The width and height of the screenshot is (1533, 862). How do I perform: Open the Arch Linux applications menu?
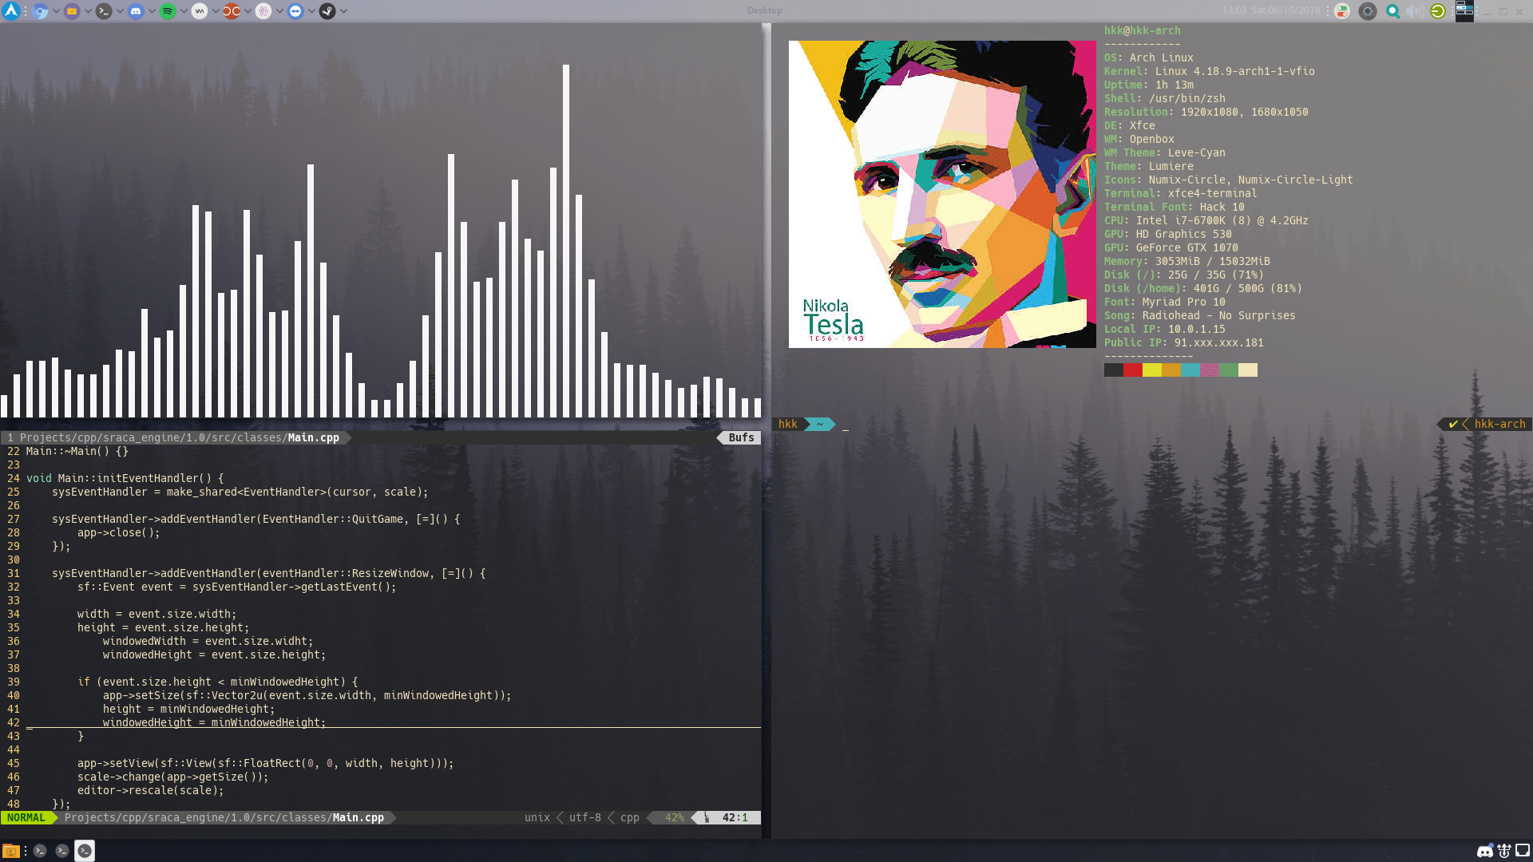coord(10,11)
